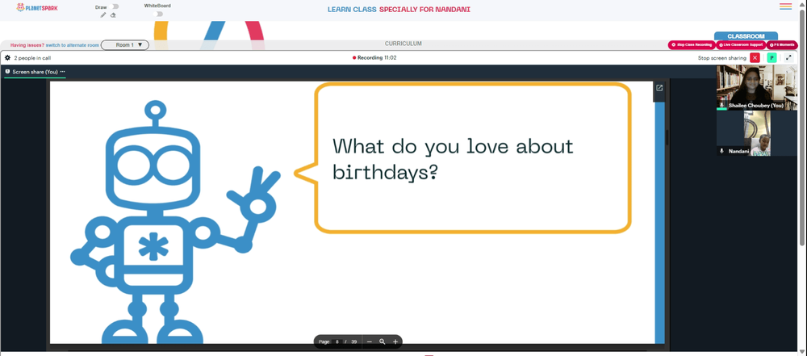Click the 'Having issues?' text

[x=27, y=45]
